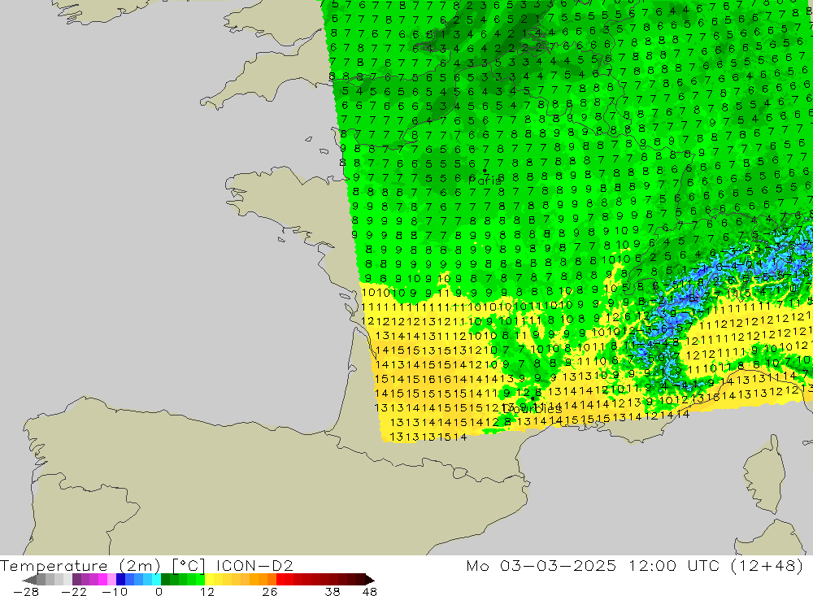Click the light yellow swatch right of 12
The width and height of the screenshot is (813, 596).
(x=209, y=580)
